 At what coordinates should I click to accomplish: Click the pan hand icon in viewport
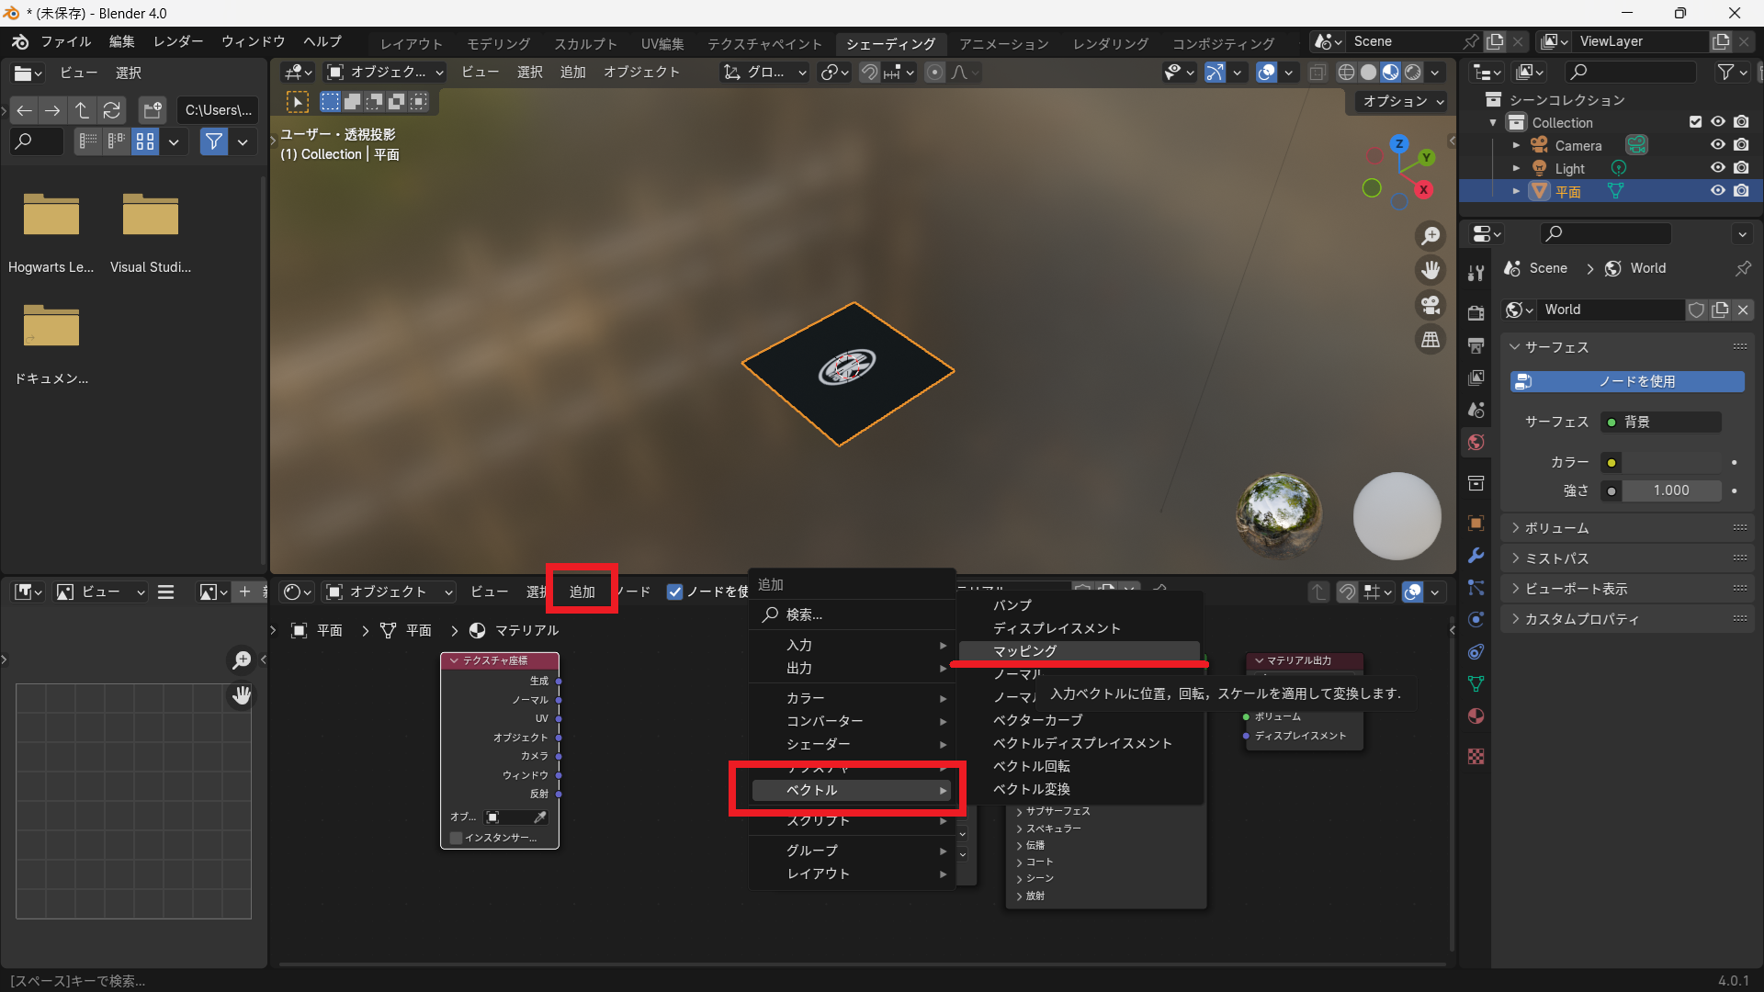1430,270
